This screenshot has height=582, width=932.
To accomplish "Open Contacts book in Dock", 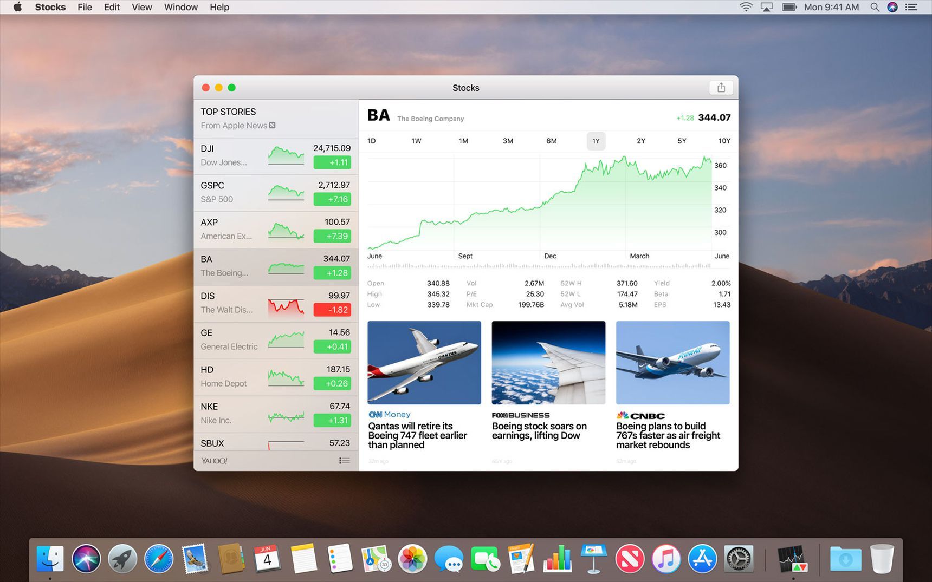I will [x=231, y=559].
